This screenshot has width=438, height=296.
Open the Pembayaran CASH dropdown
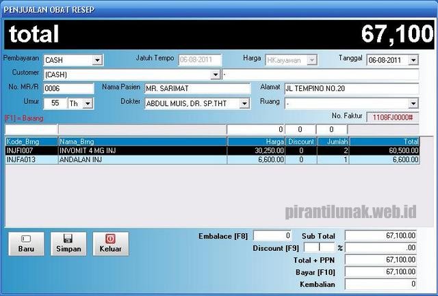[97, 60]
